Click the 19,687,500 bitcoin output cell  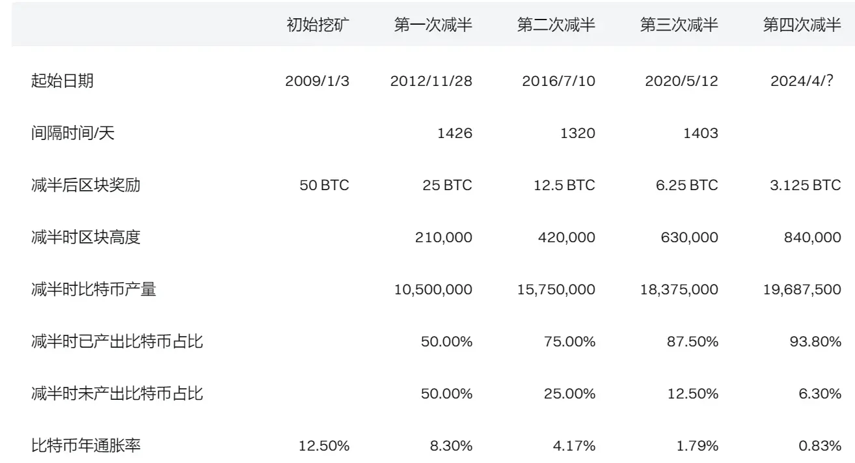pos(802,290)
